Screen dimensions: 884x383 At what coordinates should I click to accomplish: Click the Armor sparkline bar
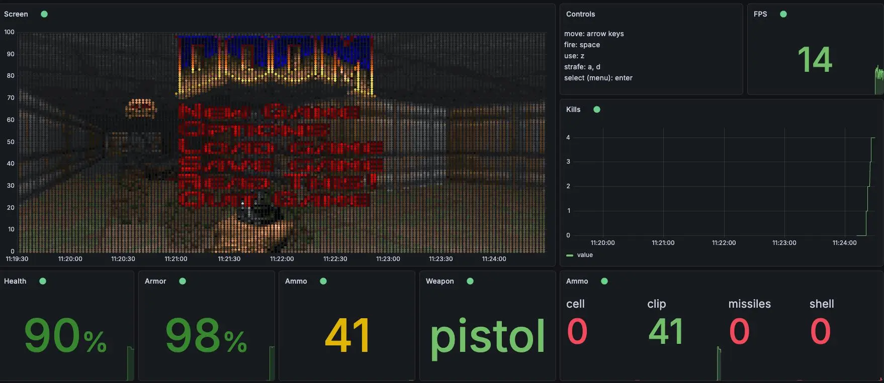coord(272,363)
